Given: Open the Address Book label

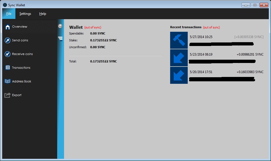Looking at the screenshot, I should [22, 81].
